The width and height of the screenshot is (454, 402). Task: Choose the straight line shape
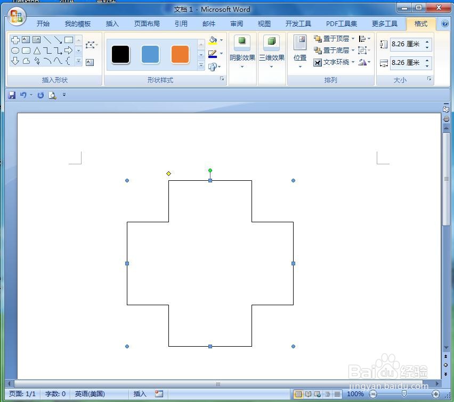47,40
